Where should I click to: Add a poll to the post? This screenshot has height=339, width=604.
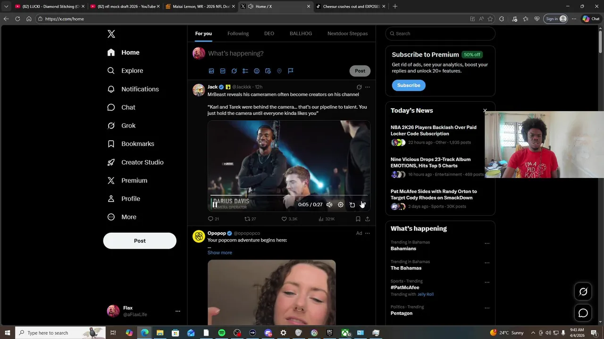(x=245, y=71)
